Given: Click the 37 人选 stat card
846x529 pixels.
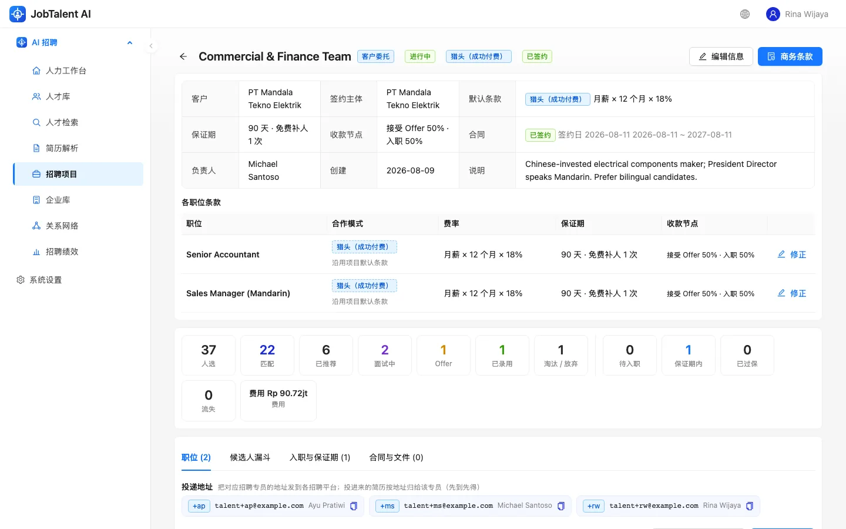Looking at the screenshot, I should [x=209, y=355].
